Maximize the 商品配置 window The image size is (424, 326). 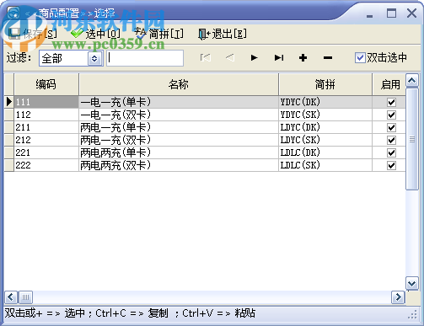coord(391,13)
